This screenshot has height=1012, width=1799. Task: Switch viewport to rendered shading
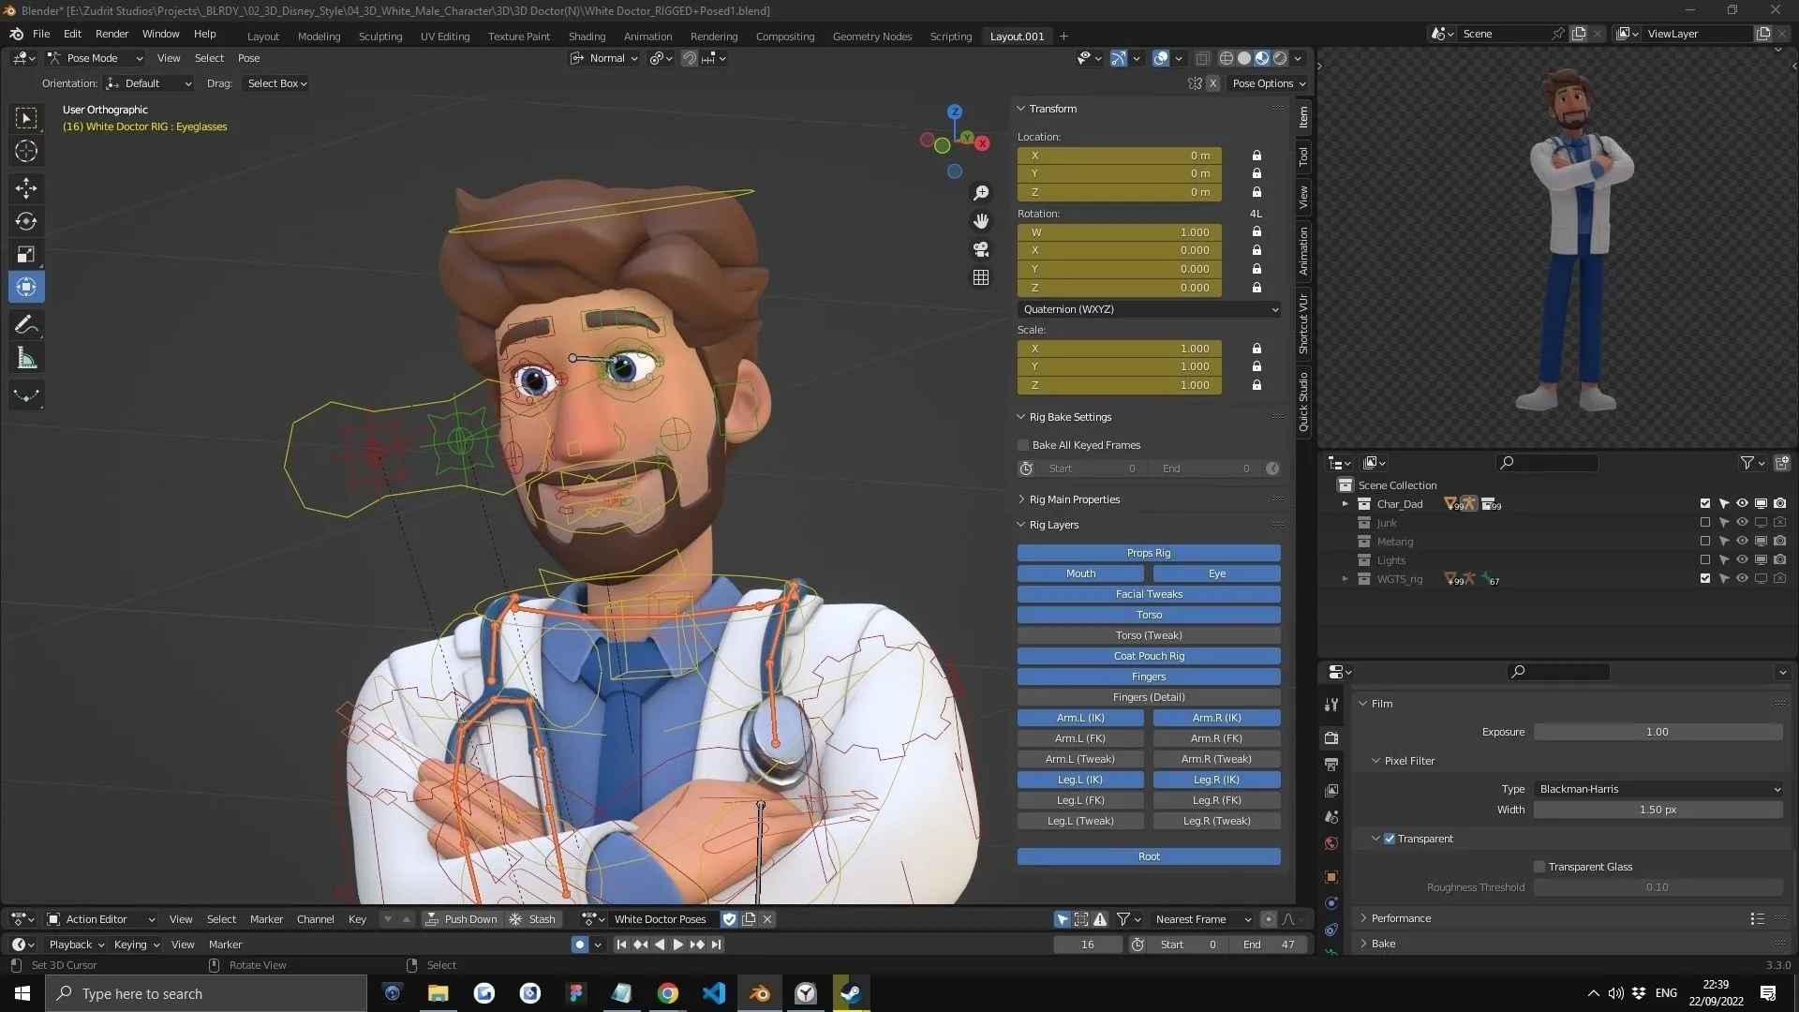[1279, 57]
